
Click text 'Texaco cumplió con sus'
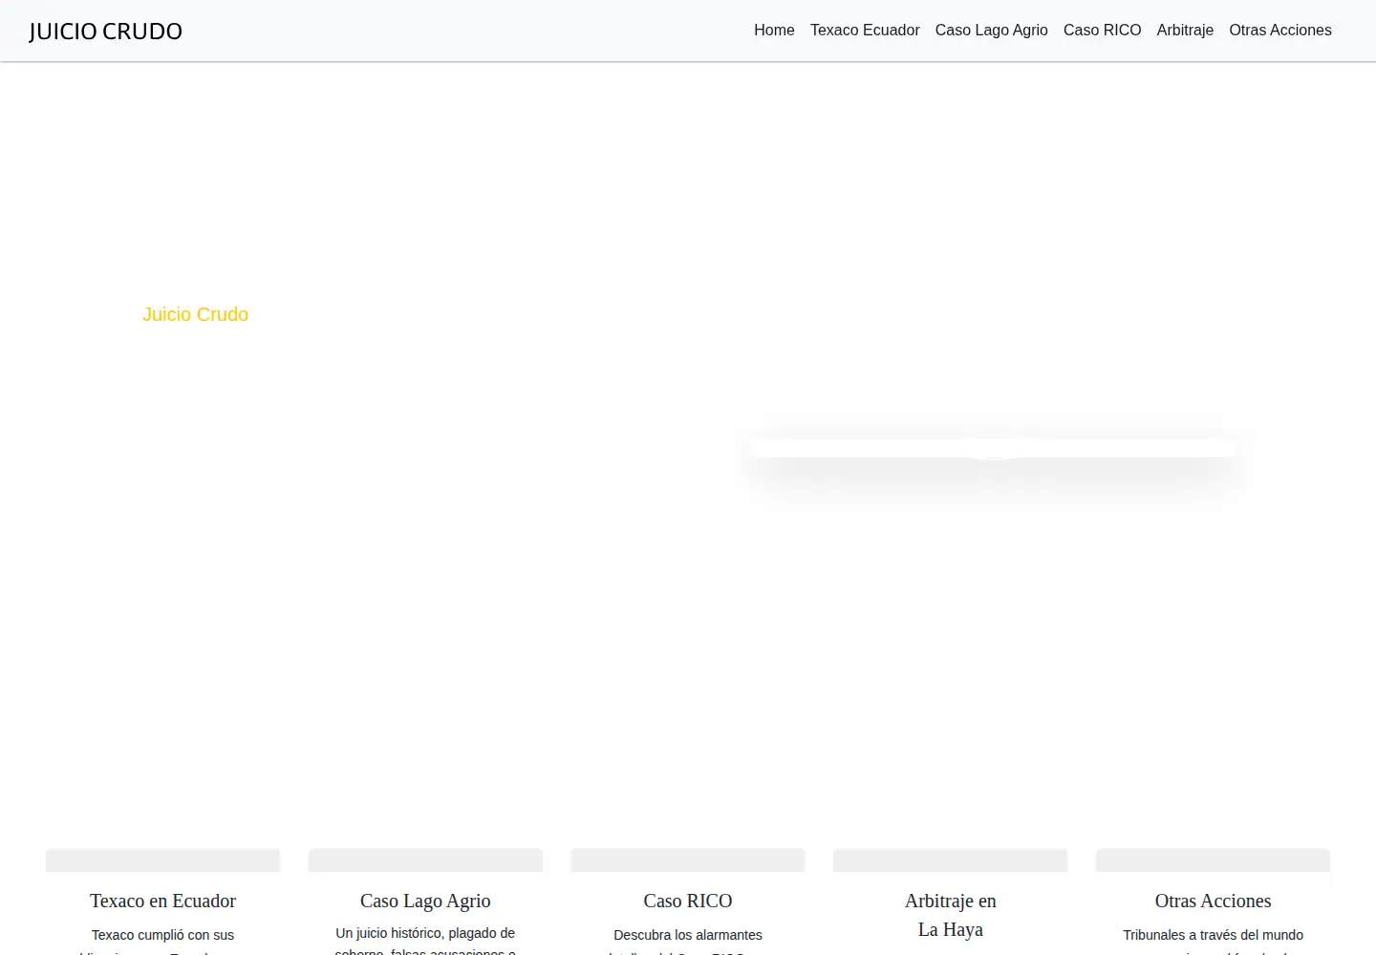[162, 935]
